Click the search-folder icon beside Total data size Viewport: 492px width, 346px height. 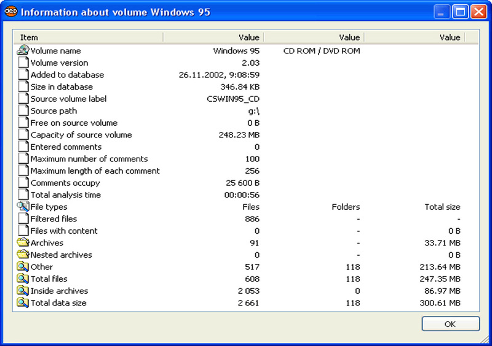(23, 302)
